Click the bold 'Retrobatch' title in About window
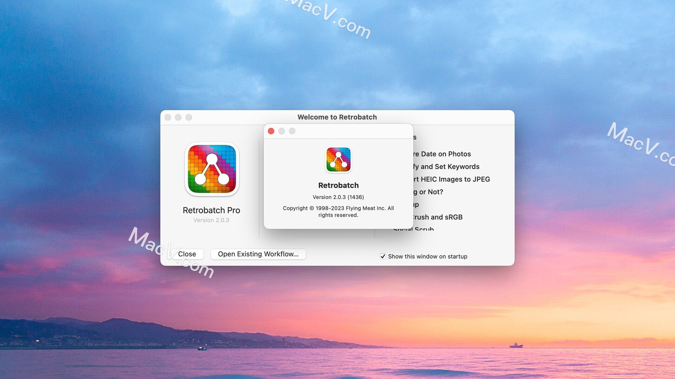This screenshot has width=675, height=379. pos(338,185)
